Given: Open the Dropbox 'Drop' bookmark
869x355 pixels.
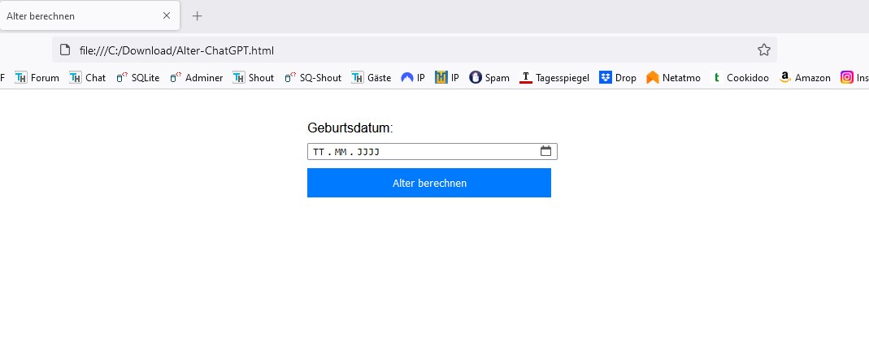Looking at the screenshot, I should (618, 78).
